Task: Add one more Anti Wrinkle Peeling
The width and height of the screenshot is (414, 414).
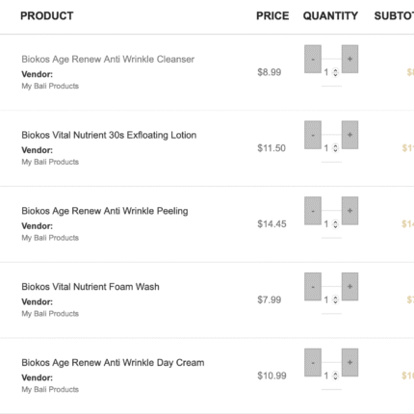Action: click(349, 211)
